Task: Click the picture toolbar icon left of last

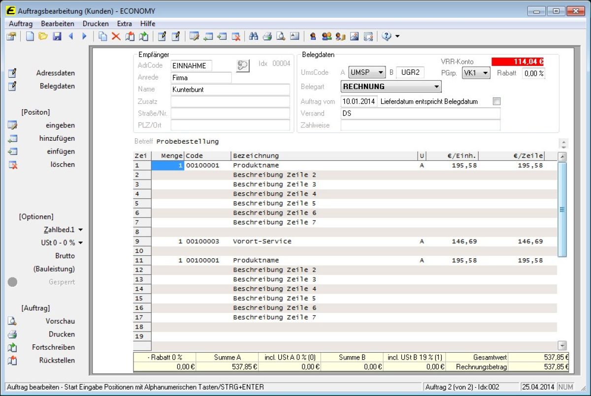Action: [x=354, y=36]
